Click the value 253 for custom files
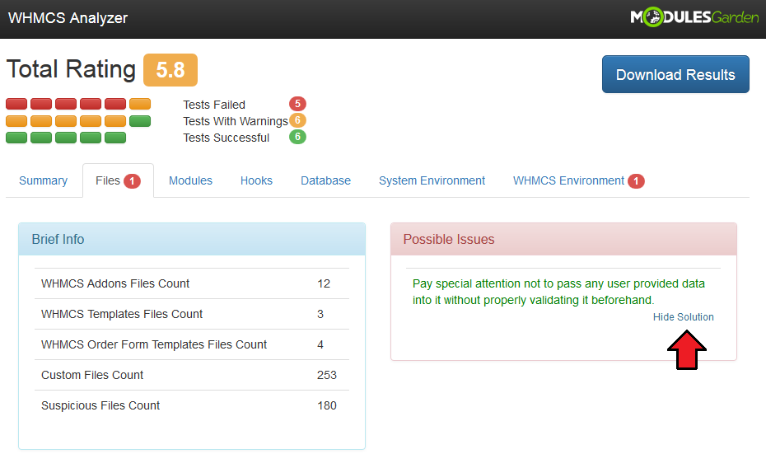The width and height of the screenshot is (766, 468). point(327,375)
